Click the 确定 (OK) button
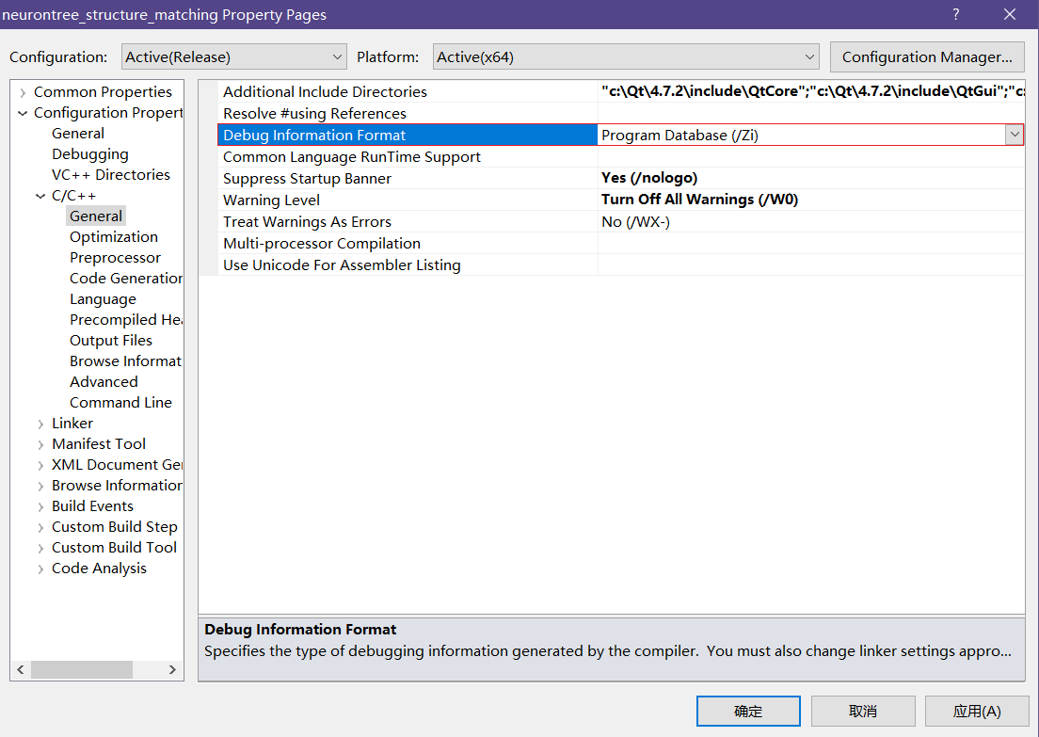 748,711
